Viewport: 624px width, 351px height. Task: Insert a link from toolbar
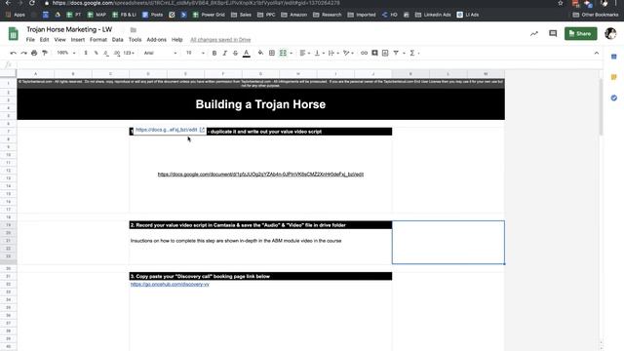coord(364,53)
